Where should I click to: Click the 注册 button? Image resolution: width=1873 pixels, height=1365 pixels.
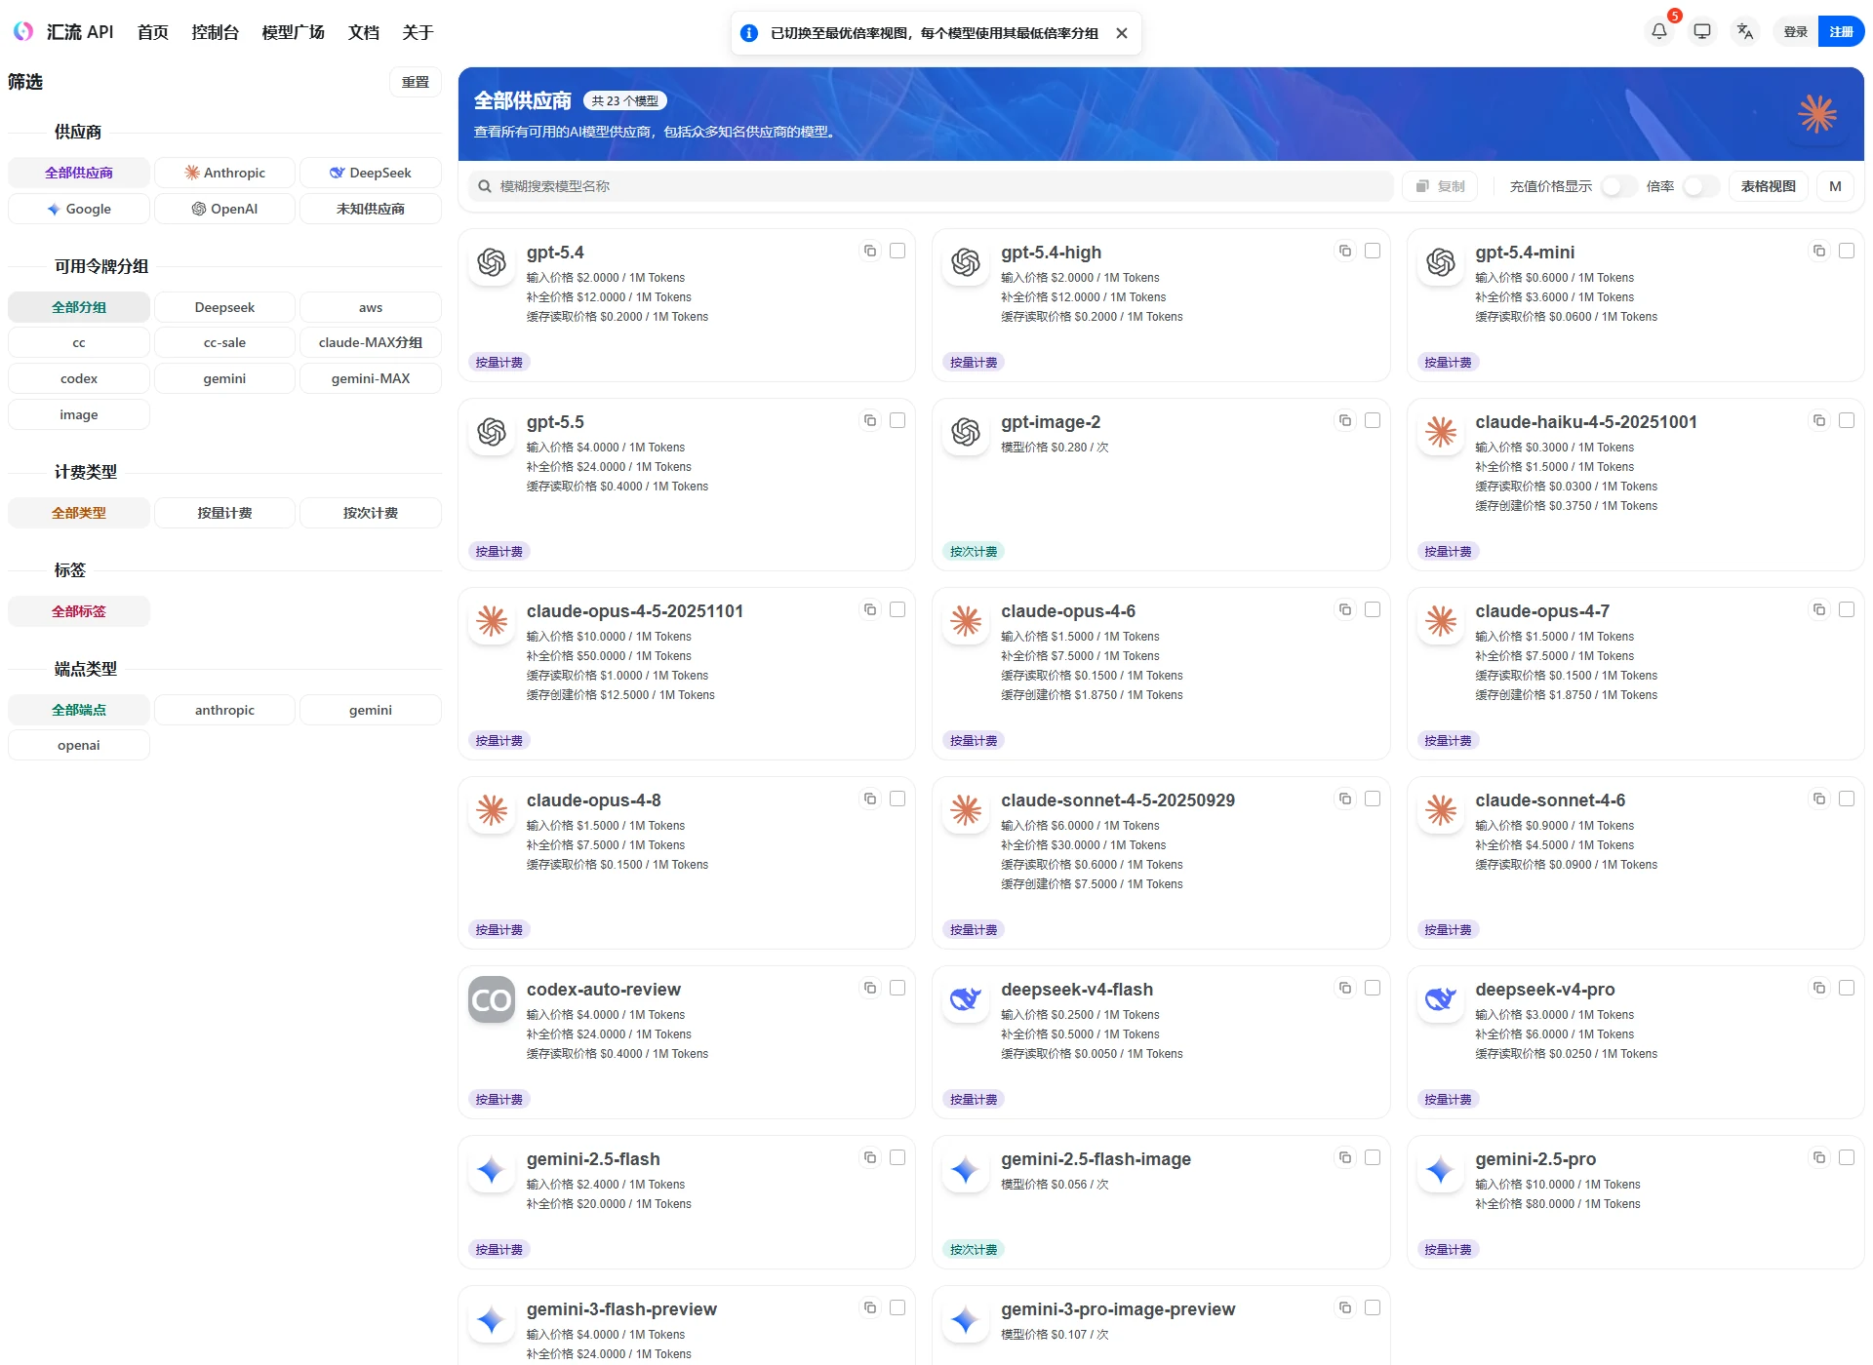coord(1842,32)
